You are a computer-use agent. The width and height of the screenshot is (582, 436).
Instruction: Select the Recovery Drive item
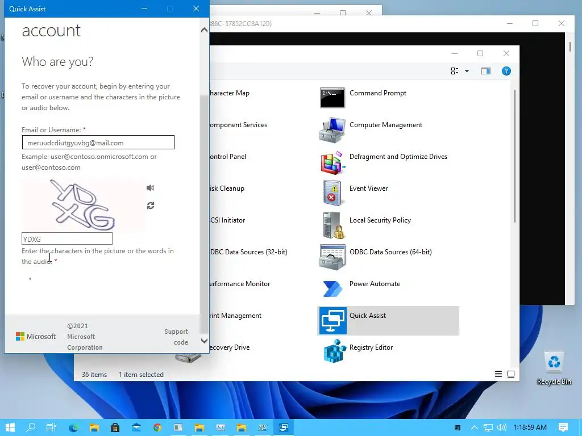click(230, 347)
